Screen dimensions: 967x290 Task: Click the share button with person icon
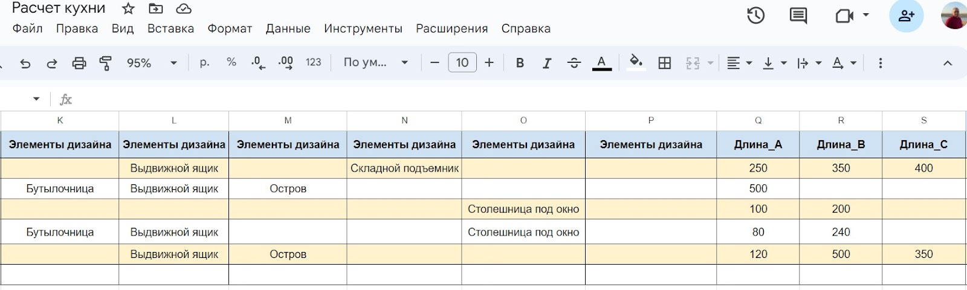pos(906,16)
